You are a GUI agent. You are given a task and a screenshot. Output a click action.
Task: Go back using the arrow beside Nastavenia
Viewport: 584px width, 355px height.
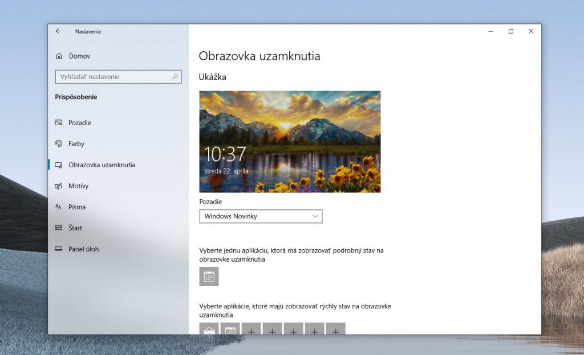59,31
